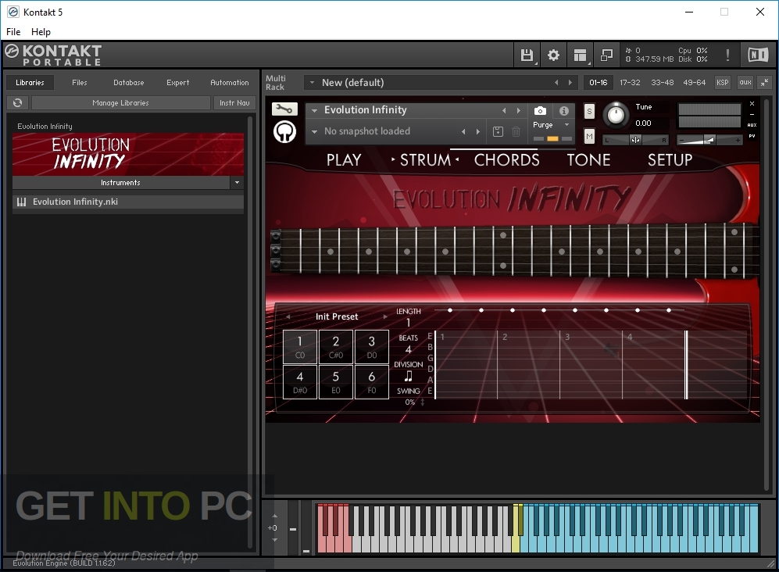
Task: Open division note value selector
Action: coord(409,376)
